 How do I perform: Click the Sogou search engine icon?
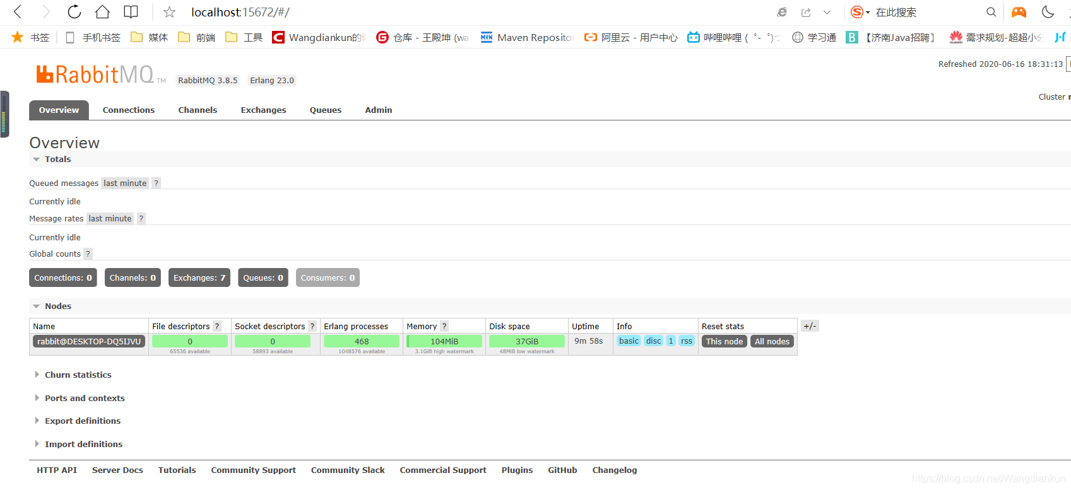(856, 12)
